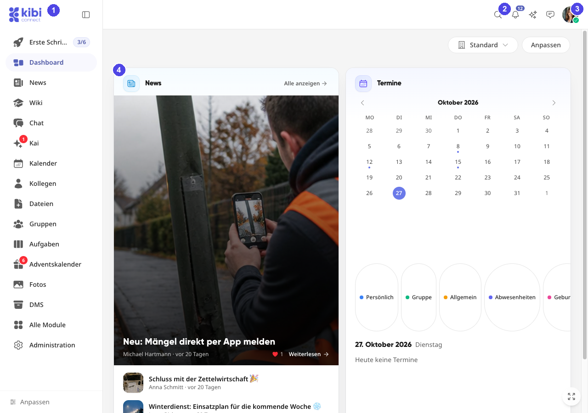Toggle the Gruppe calendar filter

[x=418, y=297]
